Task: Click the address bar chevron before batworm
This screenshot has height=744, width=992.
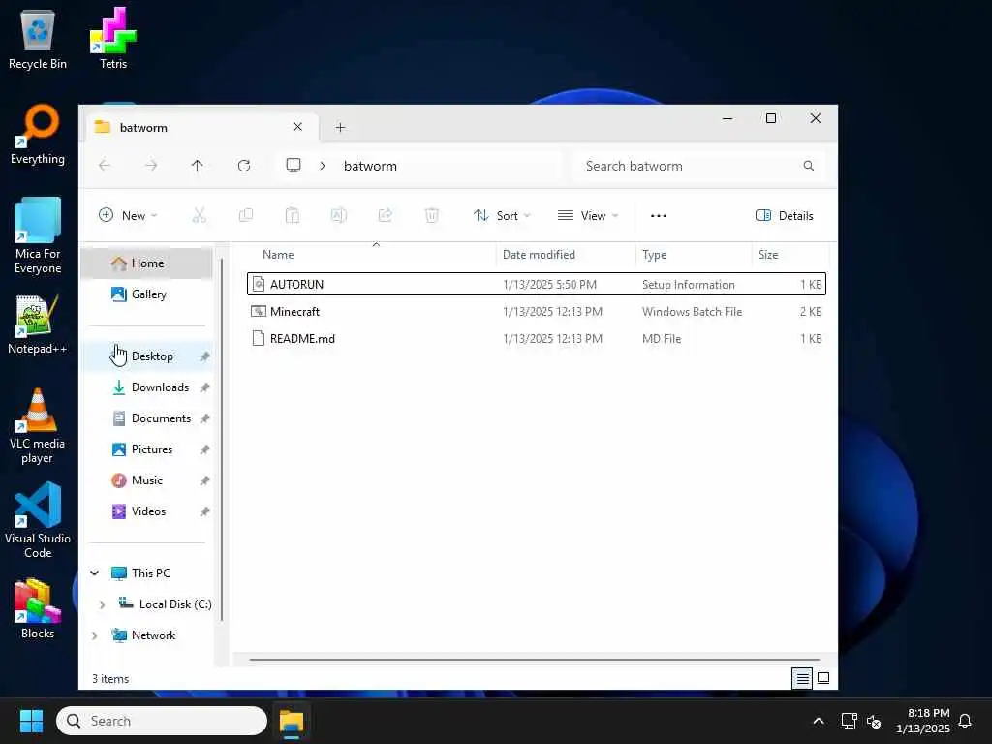Action: pos(323,166)
